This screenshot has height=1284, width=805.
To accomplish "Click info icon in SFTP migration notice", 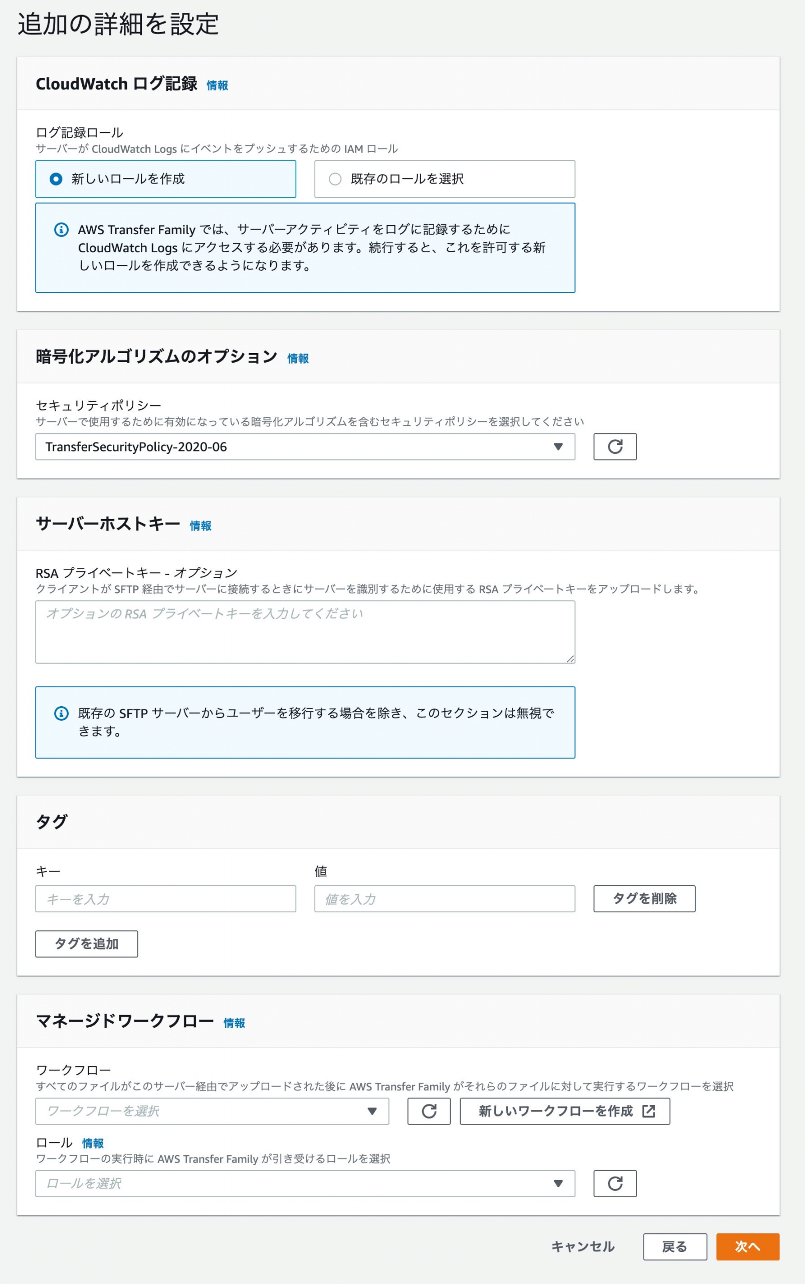I will [61, 713].
